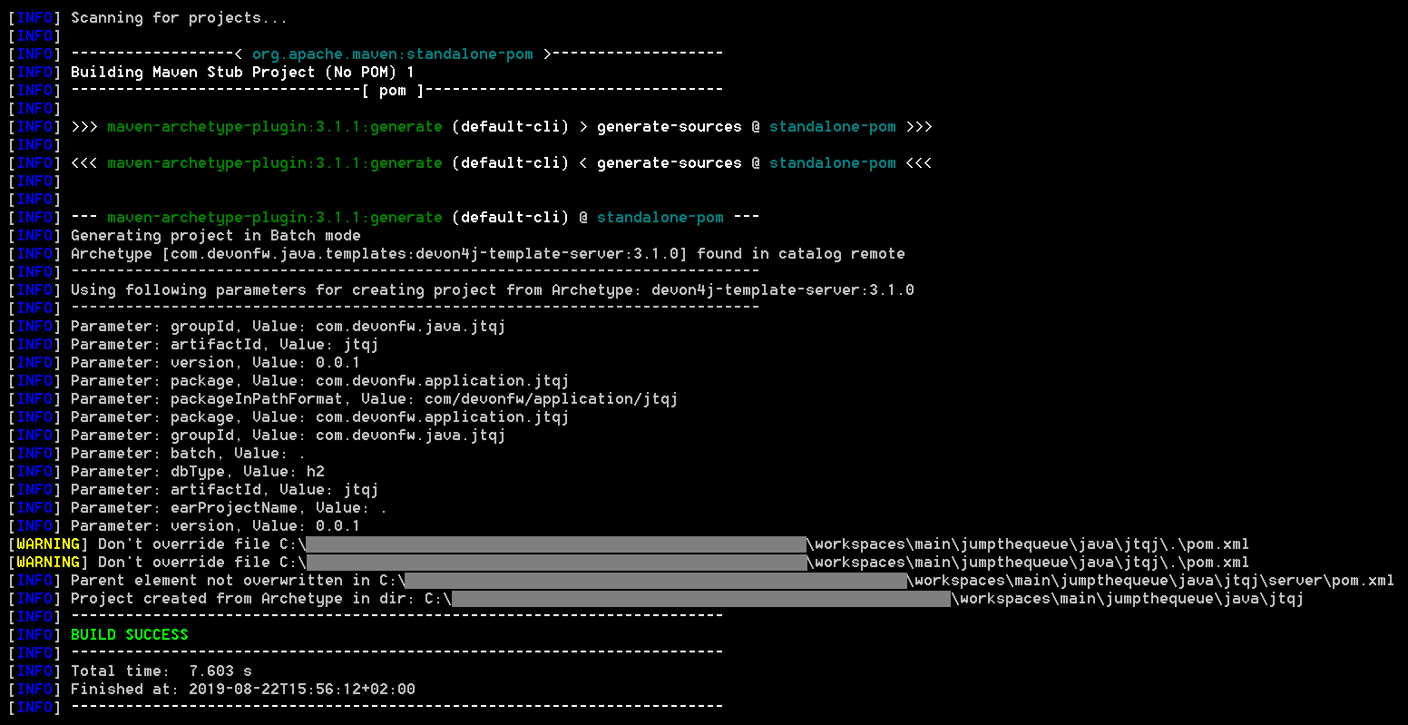Click 'Building Maven Stub Project (No POM) 1'
Screen dimensions: 1408x725
[x=243, y=73]
